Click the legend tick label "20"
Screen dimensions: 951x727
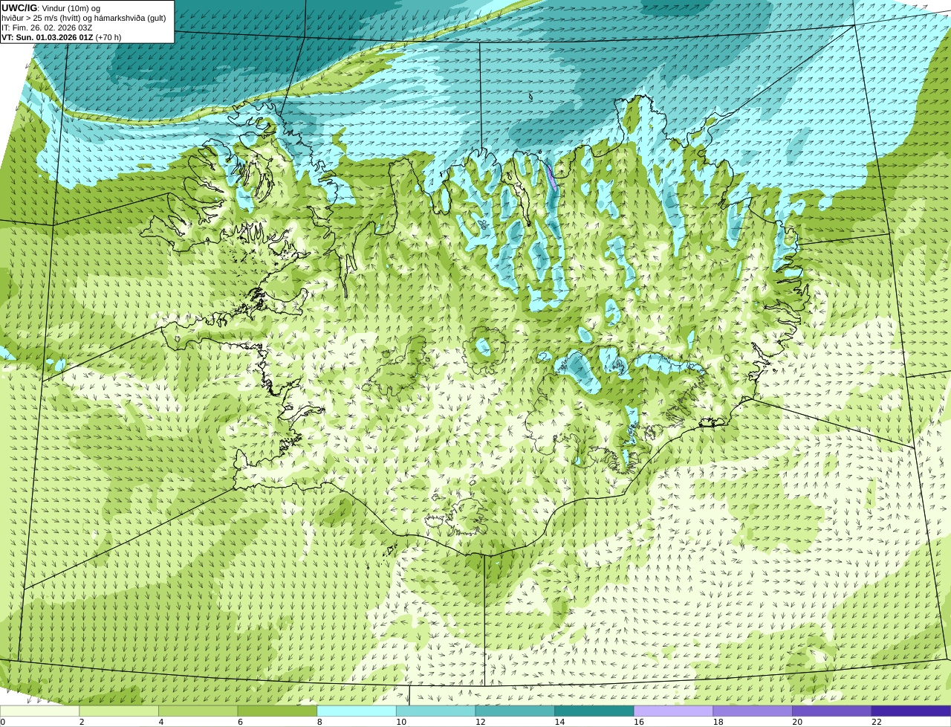(797, 722)
